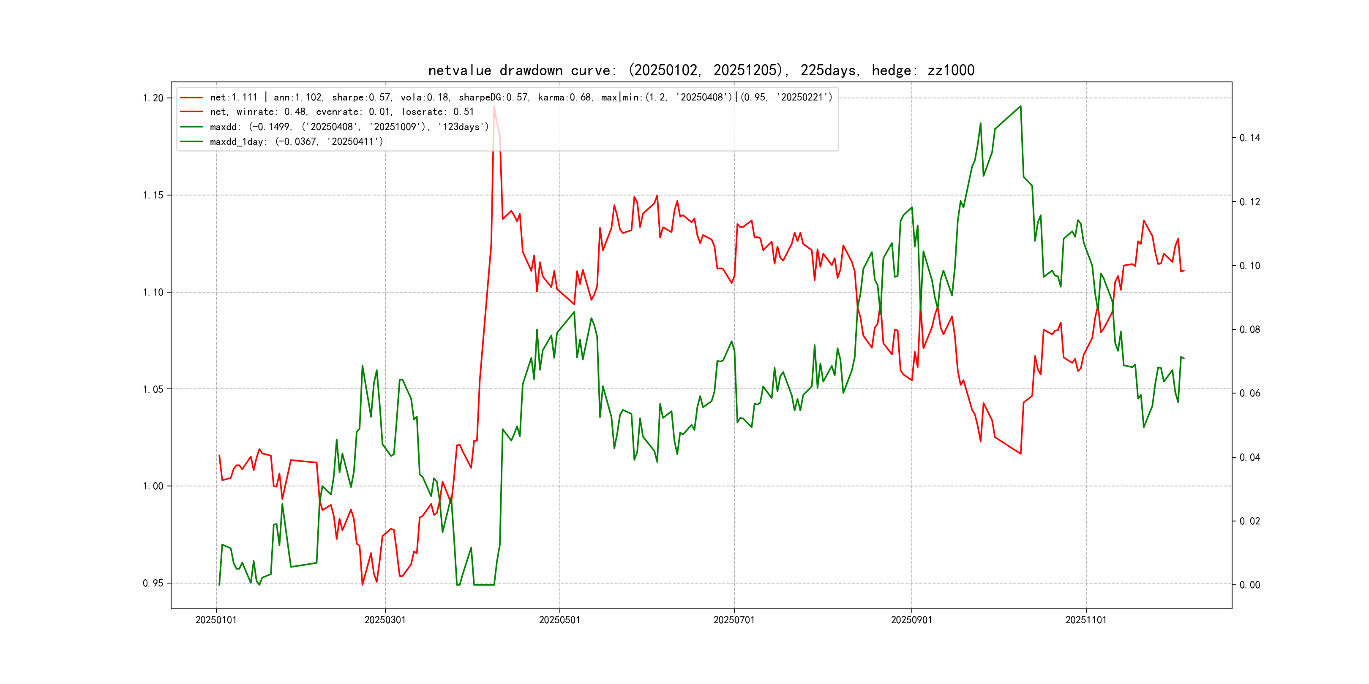1369x684 pixels.
Task: Click the maxdd '123days' legend text
Action: pos(462,127)
